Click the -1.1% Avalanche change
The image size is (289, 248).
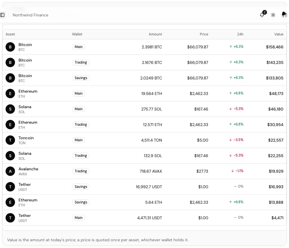(x=237, y=171)
